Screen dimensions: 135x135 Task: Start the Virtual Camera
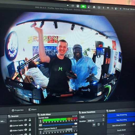click(x=119, y=125)
